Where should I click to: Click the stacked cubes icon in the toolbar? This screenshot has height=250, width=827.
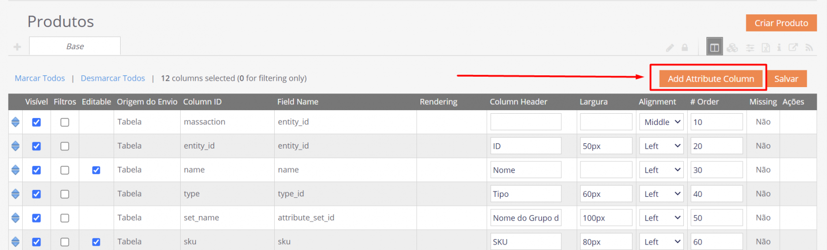click(x=732, y=48)
